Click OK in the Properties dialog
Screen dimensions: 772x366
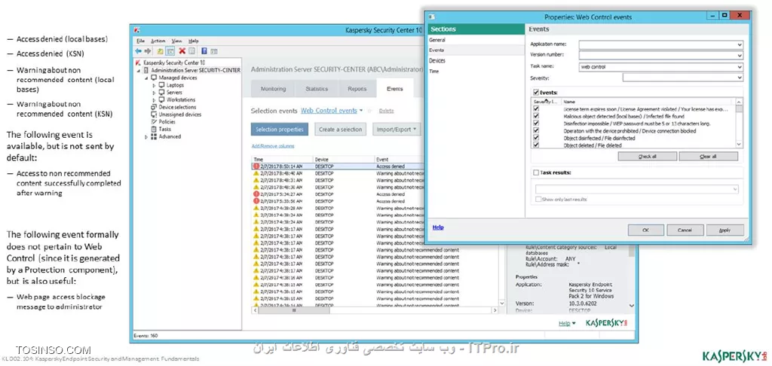click(646, 230)
